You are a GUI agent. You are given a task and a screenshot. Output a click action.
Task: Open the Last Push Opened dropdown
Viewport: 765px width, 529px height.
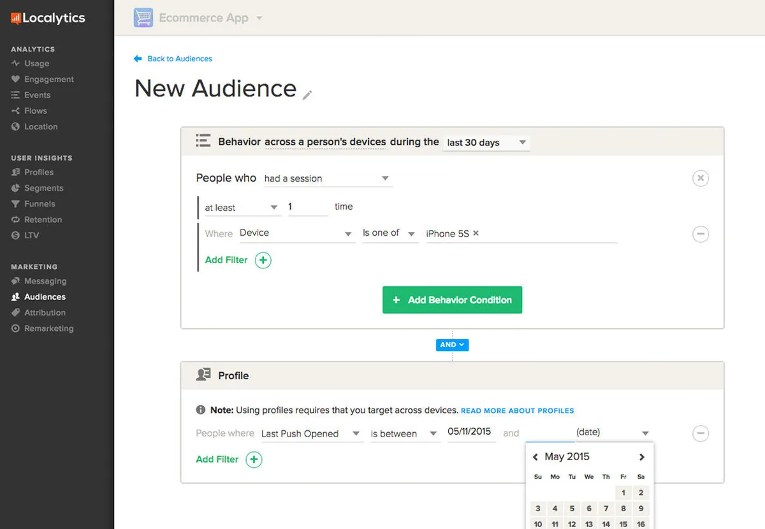pyautogui.click(x=311, y=433)
